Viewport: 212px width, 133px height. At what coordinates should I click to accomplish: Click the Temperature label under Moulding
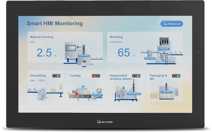[x=116, y=42]
